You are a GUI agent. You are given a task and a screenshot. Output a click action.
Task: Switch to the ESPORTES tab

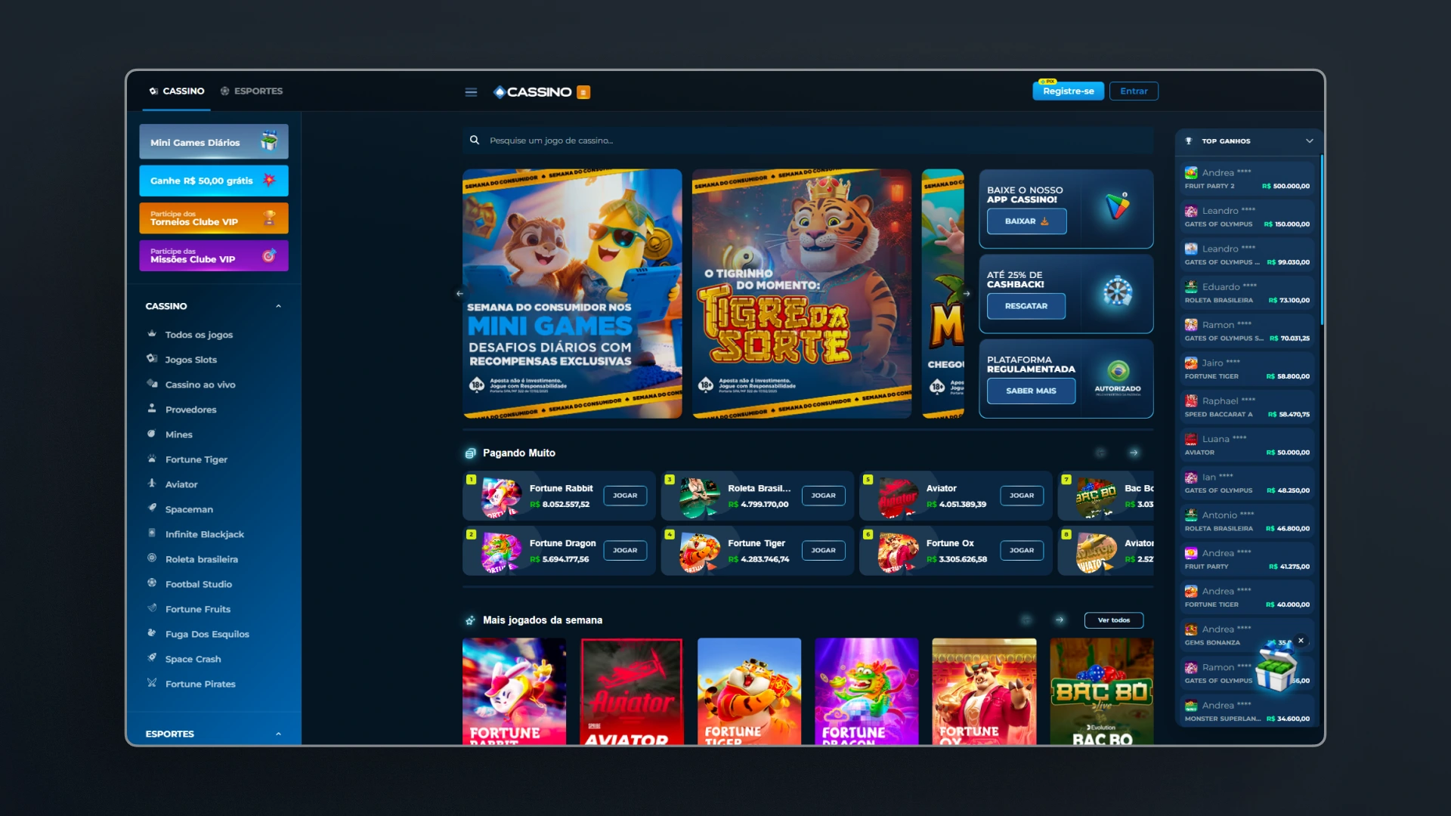252,91
